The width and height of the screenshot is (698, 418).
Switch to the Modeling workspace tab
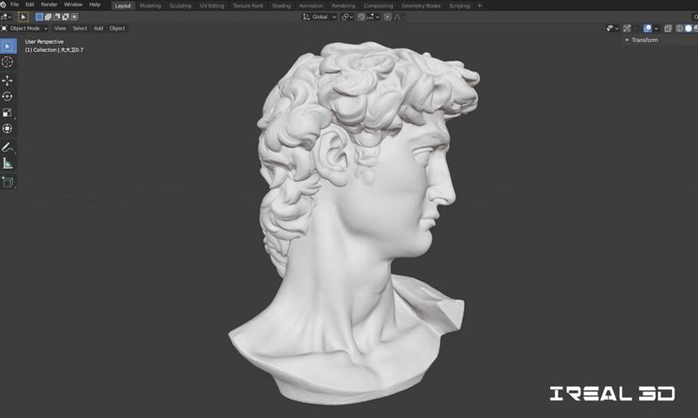pos(150,6)
